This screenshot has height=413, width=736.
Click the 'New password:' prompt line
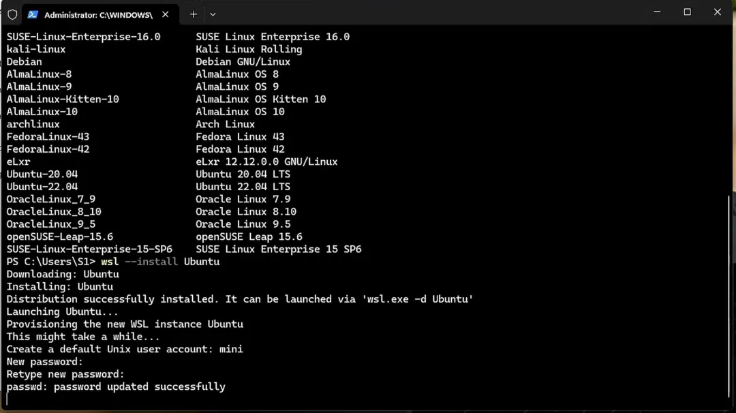[x=44, y=362]
